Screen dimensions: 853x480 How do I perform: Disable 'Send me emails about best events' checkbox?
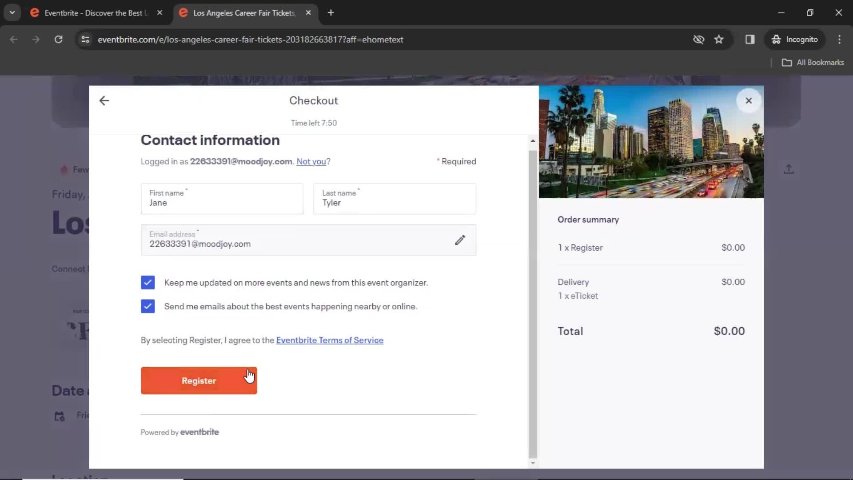point(148,306)
